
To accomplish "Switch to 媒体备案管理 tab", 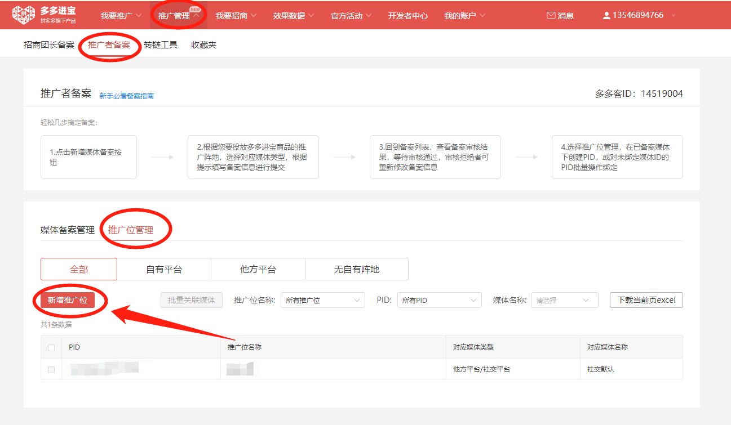I will (x=68, y=230).
